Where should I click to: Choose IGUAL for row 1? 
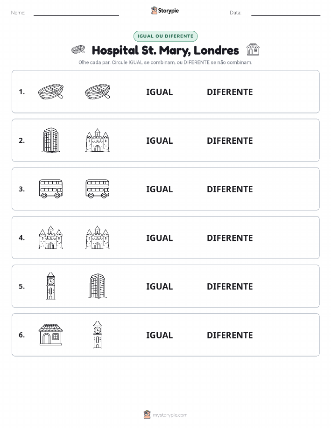pos(160,92)
